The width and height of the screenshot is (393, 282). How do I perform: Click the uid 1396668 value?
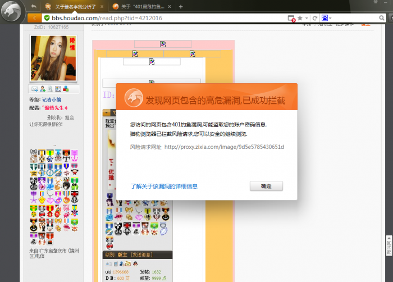click(121, 272)
